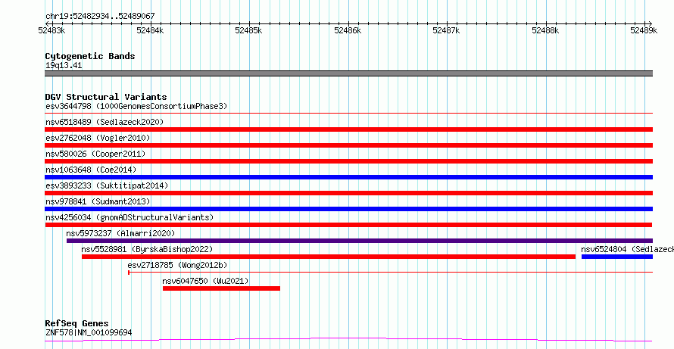Click the 52487k ruler tick label
Image resolution: width=674 pixels, height=349 pixels.
(447, 30)
